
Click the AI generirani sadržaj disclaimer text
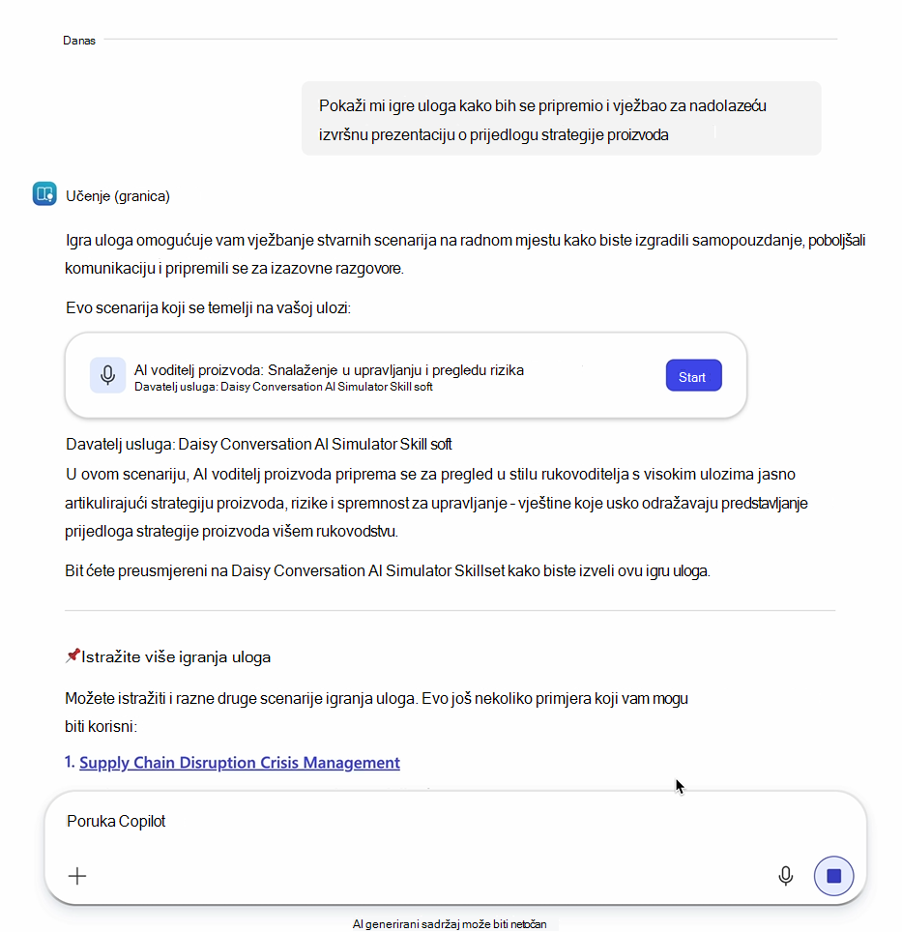click(x=450, y=923)
